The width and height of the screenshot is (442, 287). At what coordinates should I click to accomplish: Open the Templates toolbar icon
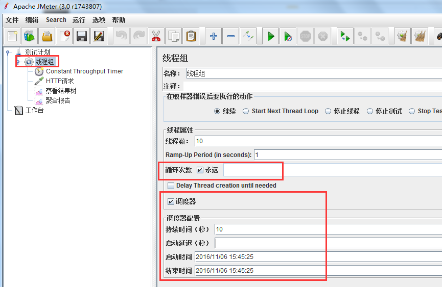(29, 36)
